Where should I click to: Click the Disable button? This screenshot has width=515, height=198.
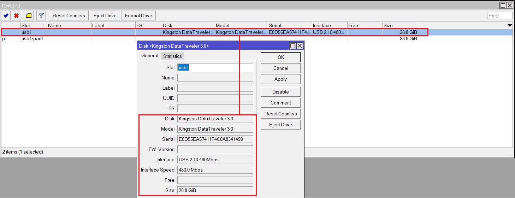[x=280, y=92]
